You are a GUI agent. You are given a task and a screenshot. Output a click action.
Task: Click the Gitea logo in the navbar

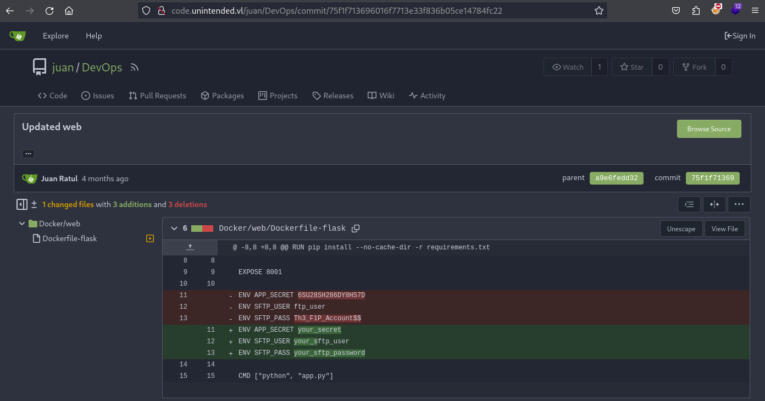tap(18, 36)
